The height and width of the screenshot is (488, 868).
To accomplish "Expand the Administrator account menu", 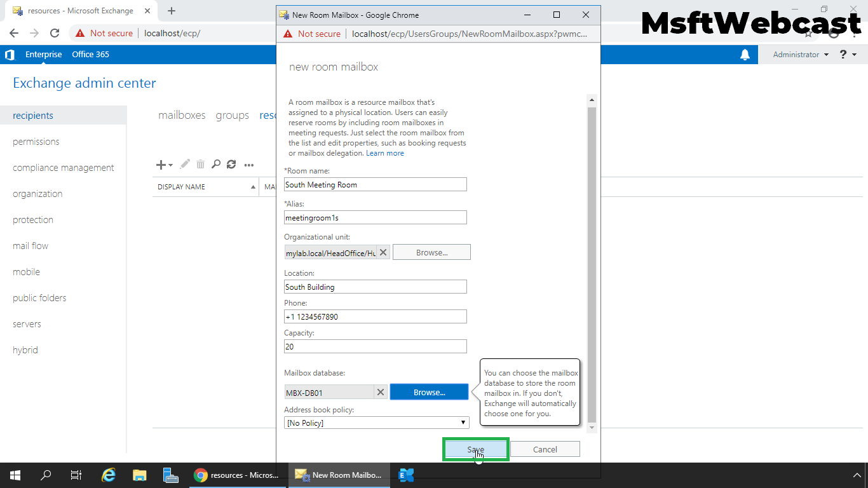I will (x=799, y=54).
